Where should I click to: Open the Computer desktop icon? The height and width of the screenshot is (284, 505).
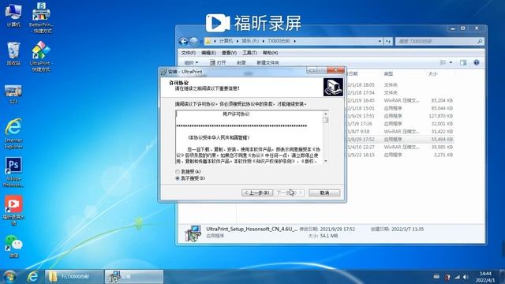point(13,15)
